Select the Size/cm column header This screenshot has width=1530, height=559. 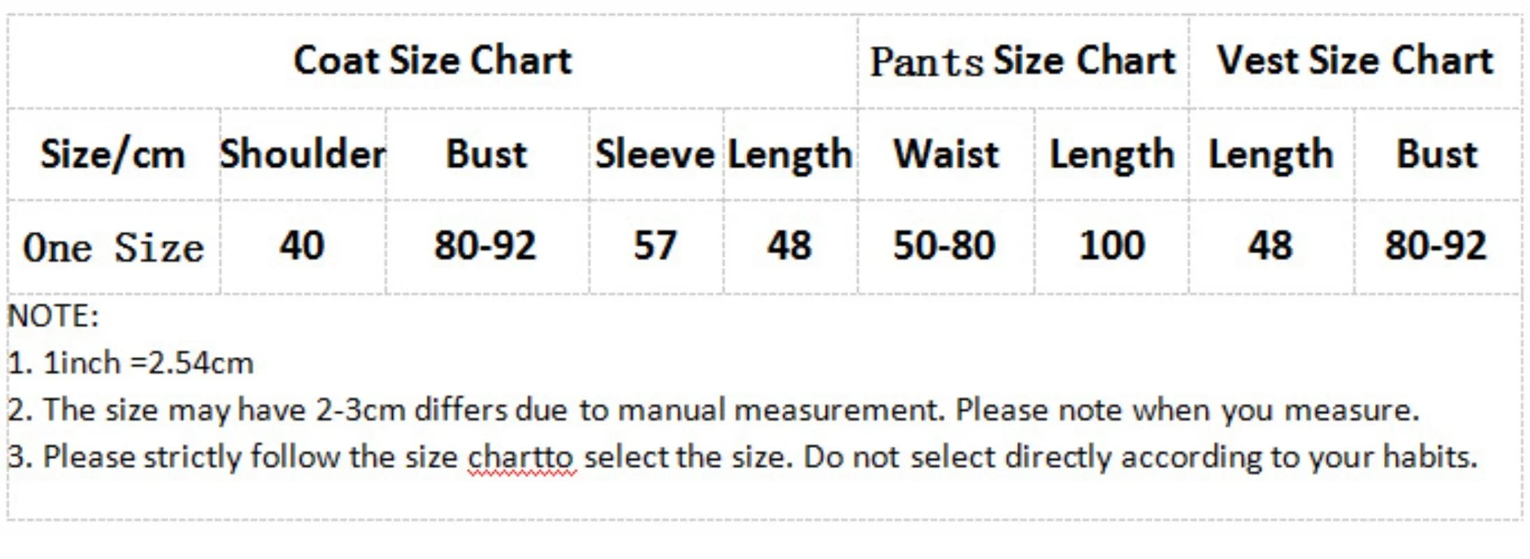click(x=113, y=154)
